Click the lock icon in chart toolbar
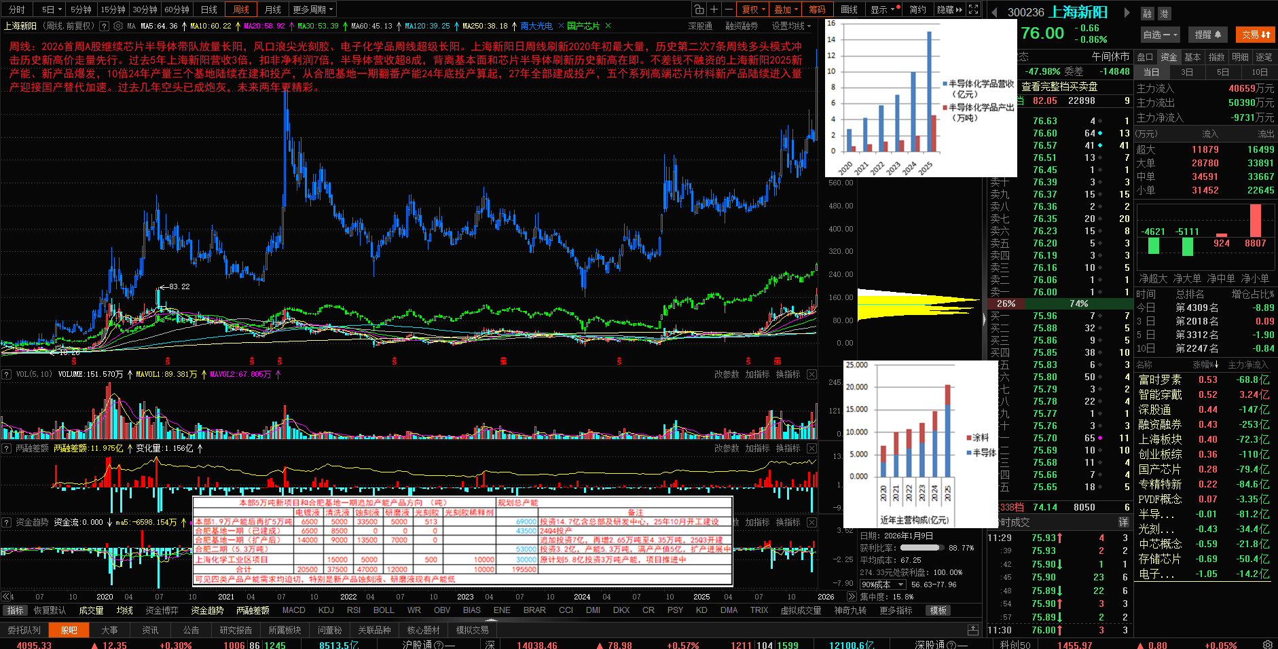The height and width of the screenshot is (649, 1278). (699, 10)
